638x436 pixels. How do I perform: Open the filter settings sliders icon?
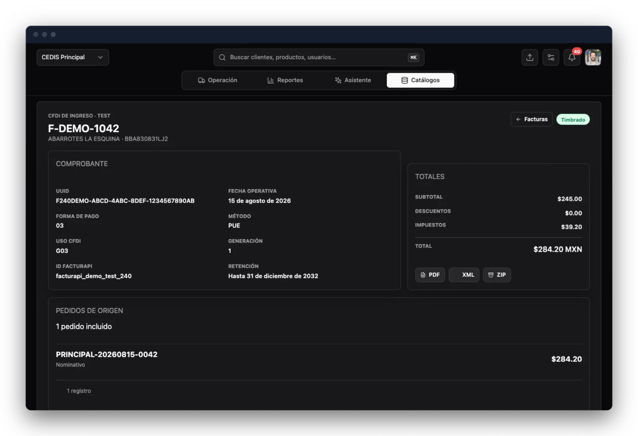(551, 57)
